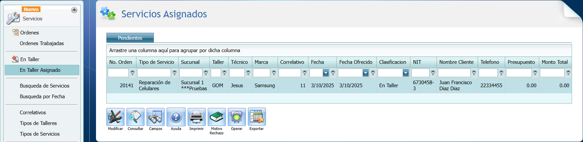This screenshot has height=142, width=583.
Task: Click the Campos binoculars icon
Action: 156,117
